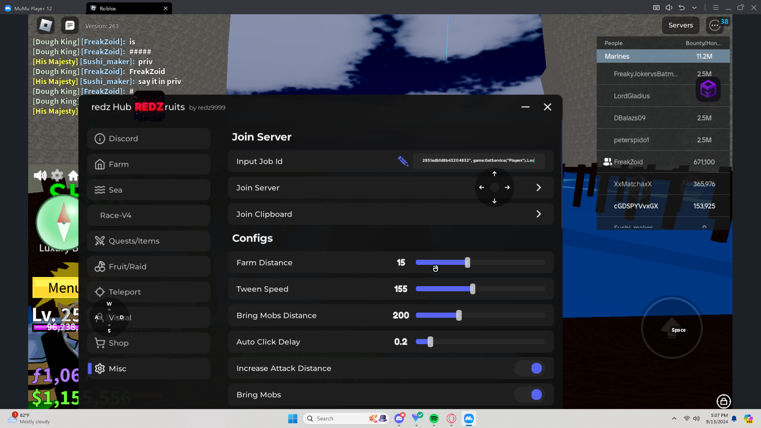
Task: Open Spotify from the taskbar
Action: tap(434, 418)
